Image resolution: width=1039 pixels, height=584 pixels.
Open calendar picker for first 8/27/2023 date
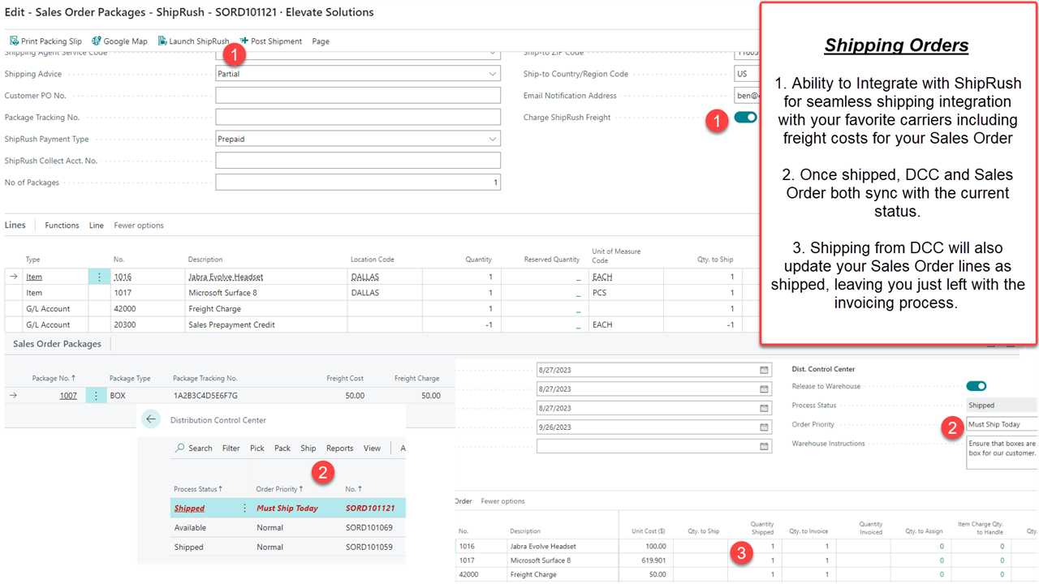(x=764, y=370)
